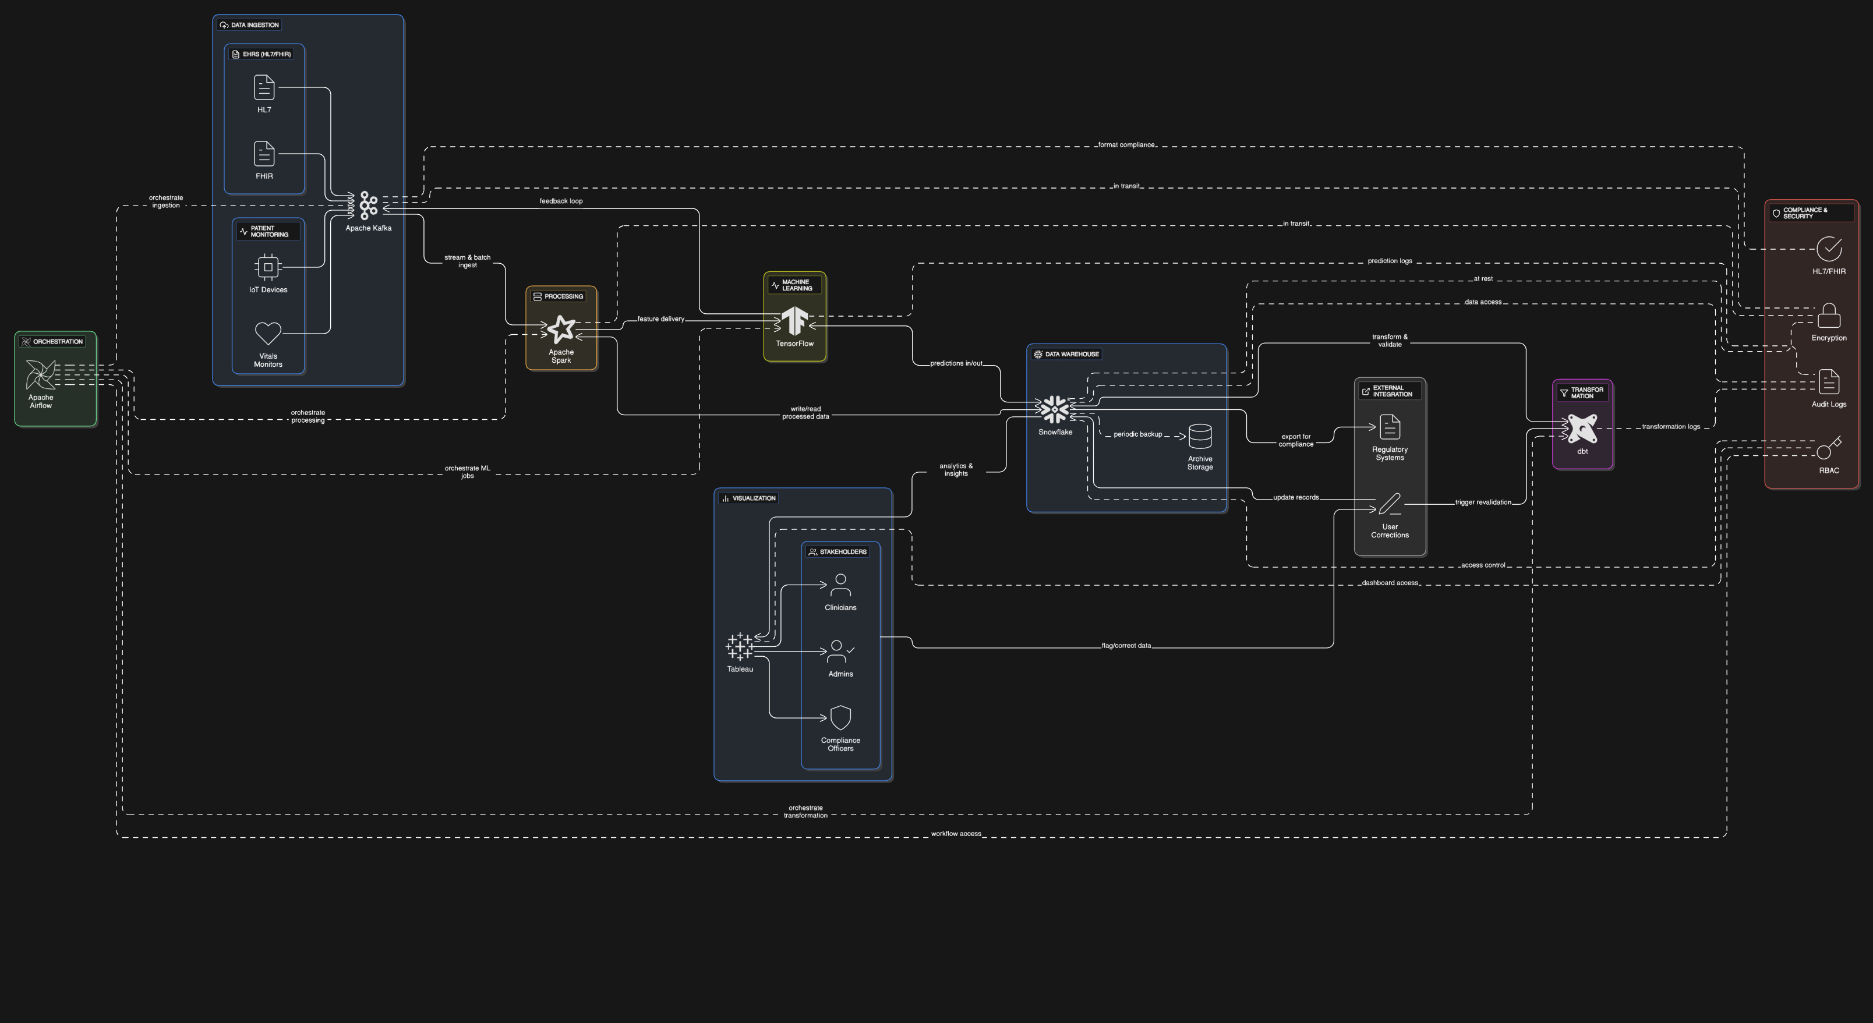The height and width of the screenshot is (1023, 1873).
Task: Select the 'feedback loop' connection label
Action: click(561, 201)
